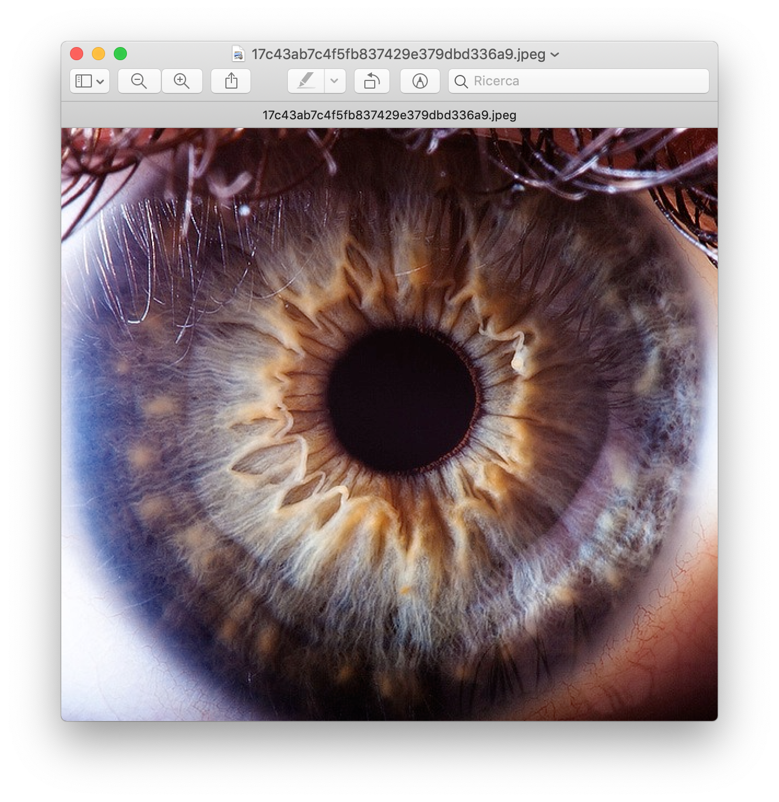Viewport: 779px width, 802px height.
Task: Select the 17c43ab7c4f5fb837429e379dbd336a9.jpeg tab
Action: (389, 115)
